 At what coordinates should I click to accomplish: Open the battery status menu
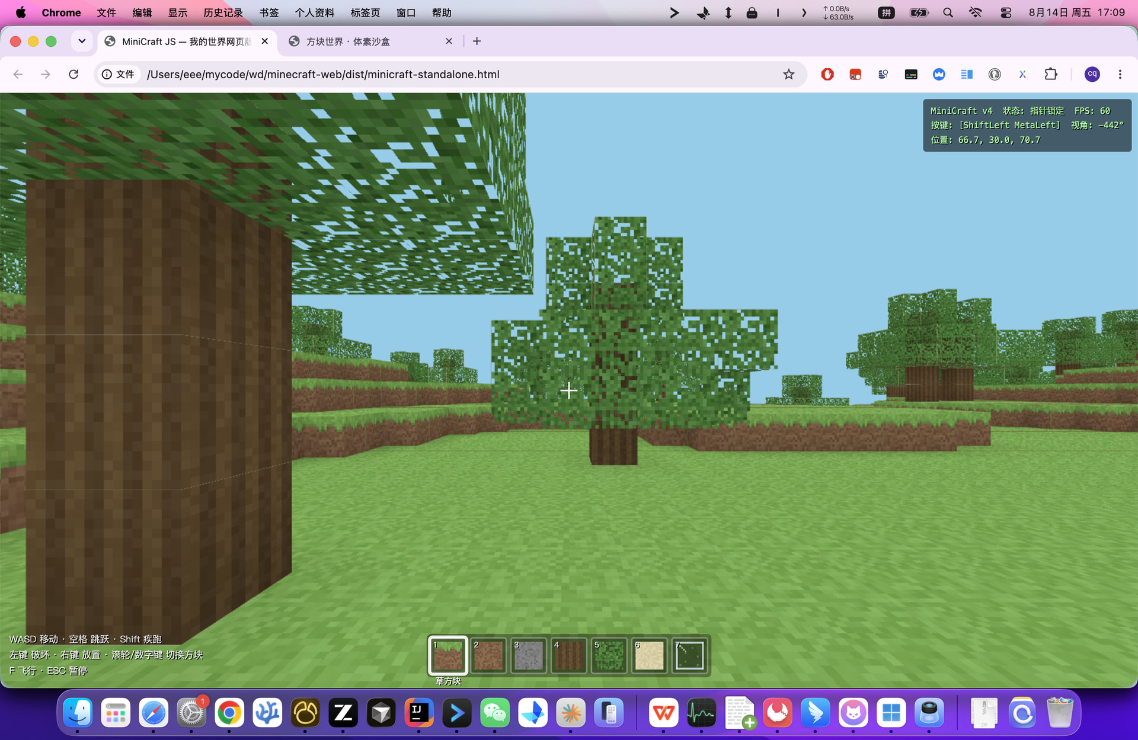[x=919, y=12]
